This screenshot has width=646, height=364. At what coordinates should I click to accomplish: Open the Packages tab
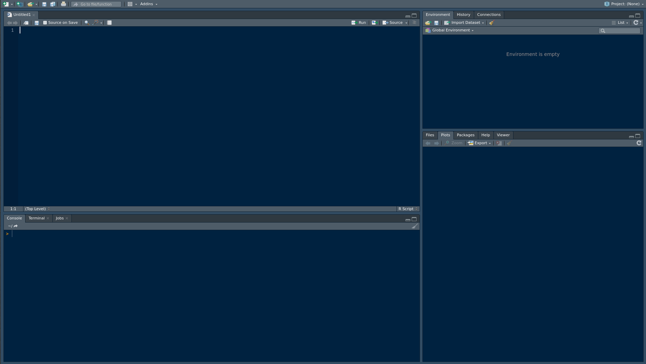click(466, 135)
